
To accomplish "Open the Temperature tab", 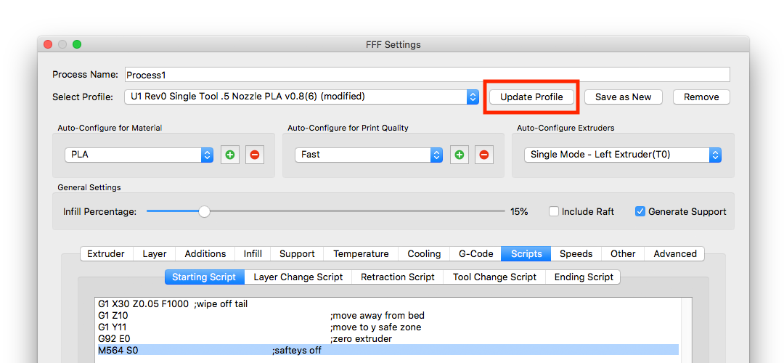I will click(x=361, y=253).
